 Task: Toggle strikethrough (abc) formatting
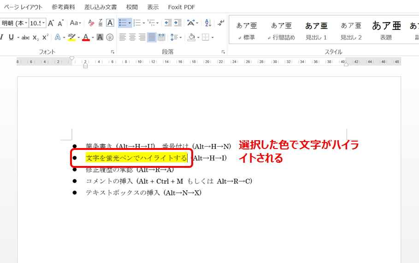[x=26, y=37]
